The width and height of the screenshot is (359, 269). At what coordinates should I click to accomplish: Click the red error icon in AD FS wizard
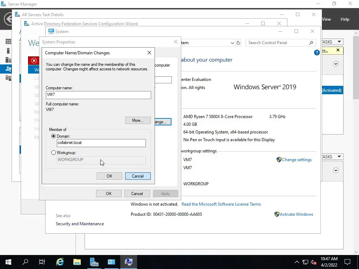point(34,61)
